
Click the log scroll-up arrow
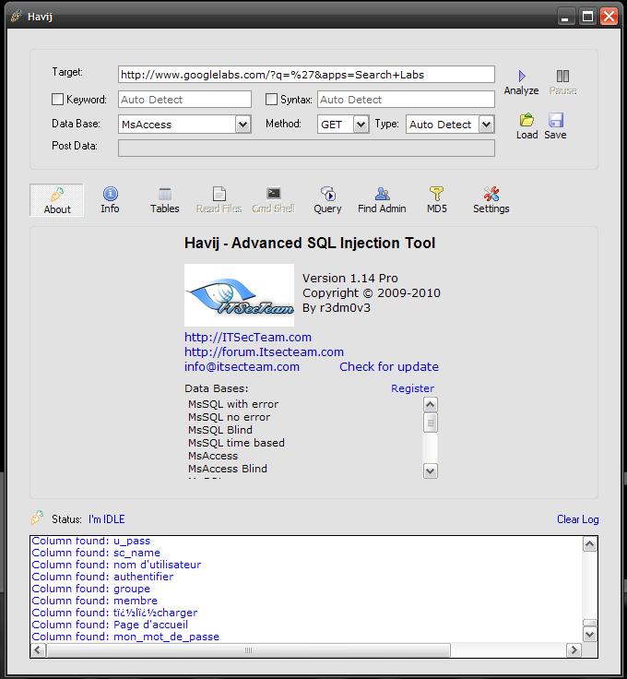pos(590,544)
